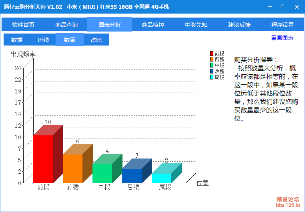Click the value label 4 above the green bar

tap(107, 151)
